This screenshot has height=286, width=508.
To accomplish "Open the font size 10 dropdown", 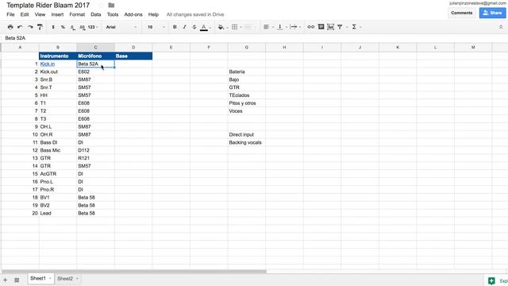I will 156,27.
